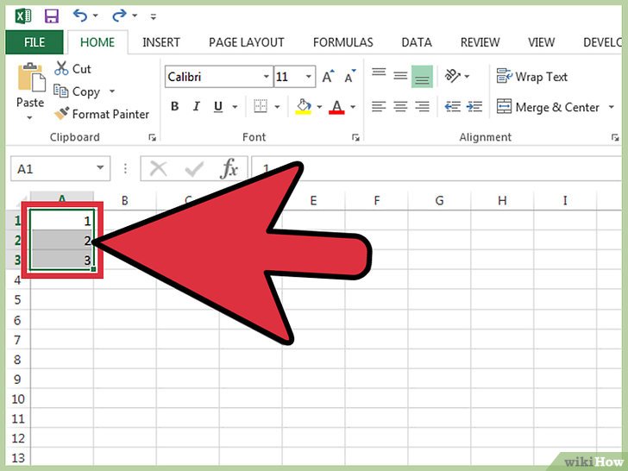Decrease the indent
Screen dimensions: 628x471
click(453, 107)
